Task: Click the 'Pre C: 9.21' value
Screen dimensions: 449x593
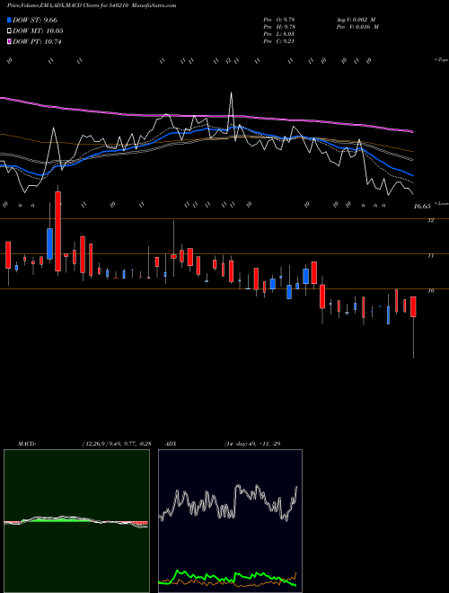Action: click(x=279, y=41)
